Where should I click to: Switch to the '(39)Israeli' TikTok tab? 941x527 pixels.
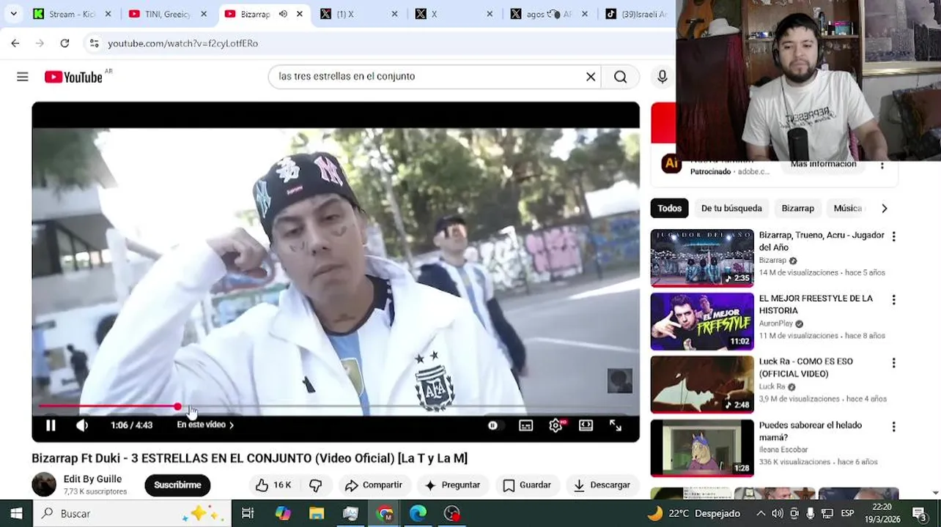click(636, 14)
